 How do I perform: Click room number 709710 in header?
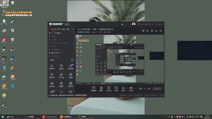[101, 32]
